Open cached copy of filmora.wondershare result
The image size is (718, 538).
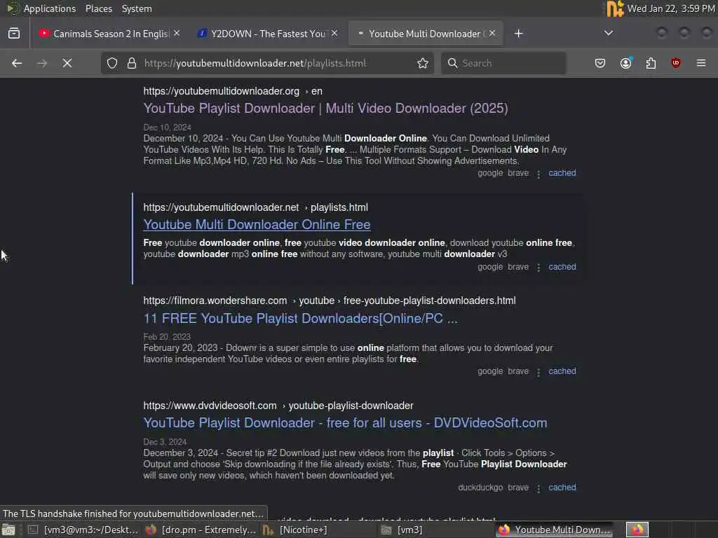tap(562, 371)
